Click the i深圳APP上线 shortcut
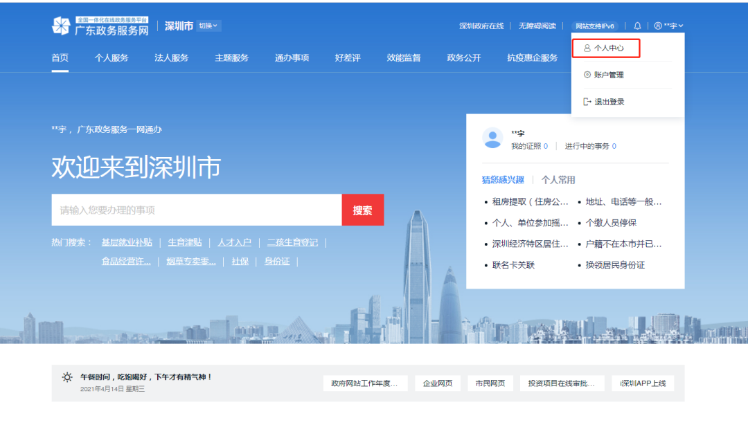Image resolution: width=748 pixels, height=427 pixels. tap(643, 383)
